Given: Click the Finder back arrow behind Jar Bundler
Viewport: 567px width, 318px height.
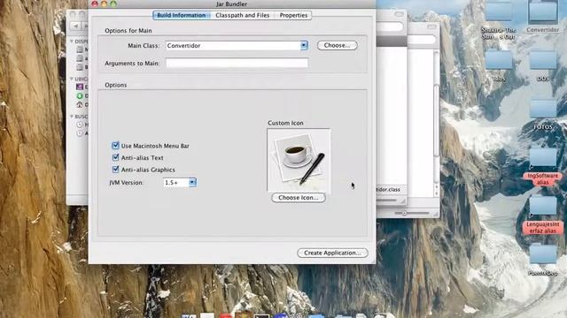Looking at the screenshot, I should coord(75,26).
